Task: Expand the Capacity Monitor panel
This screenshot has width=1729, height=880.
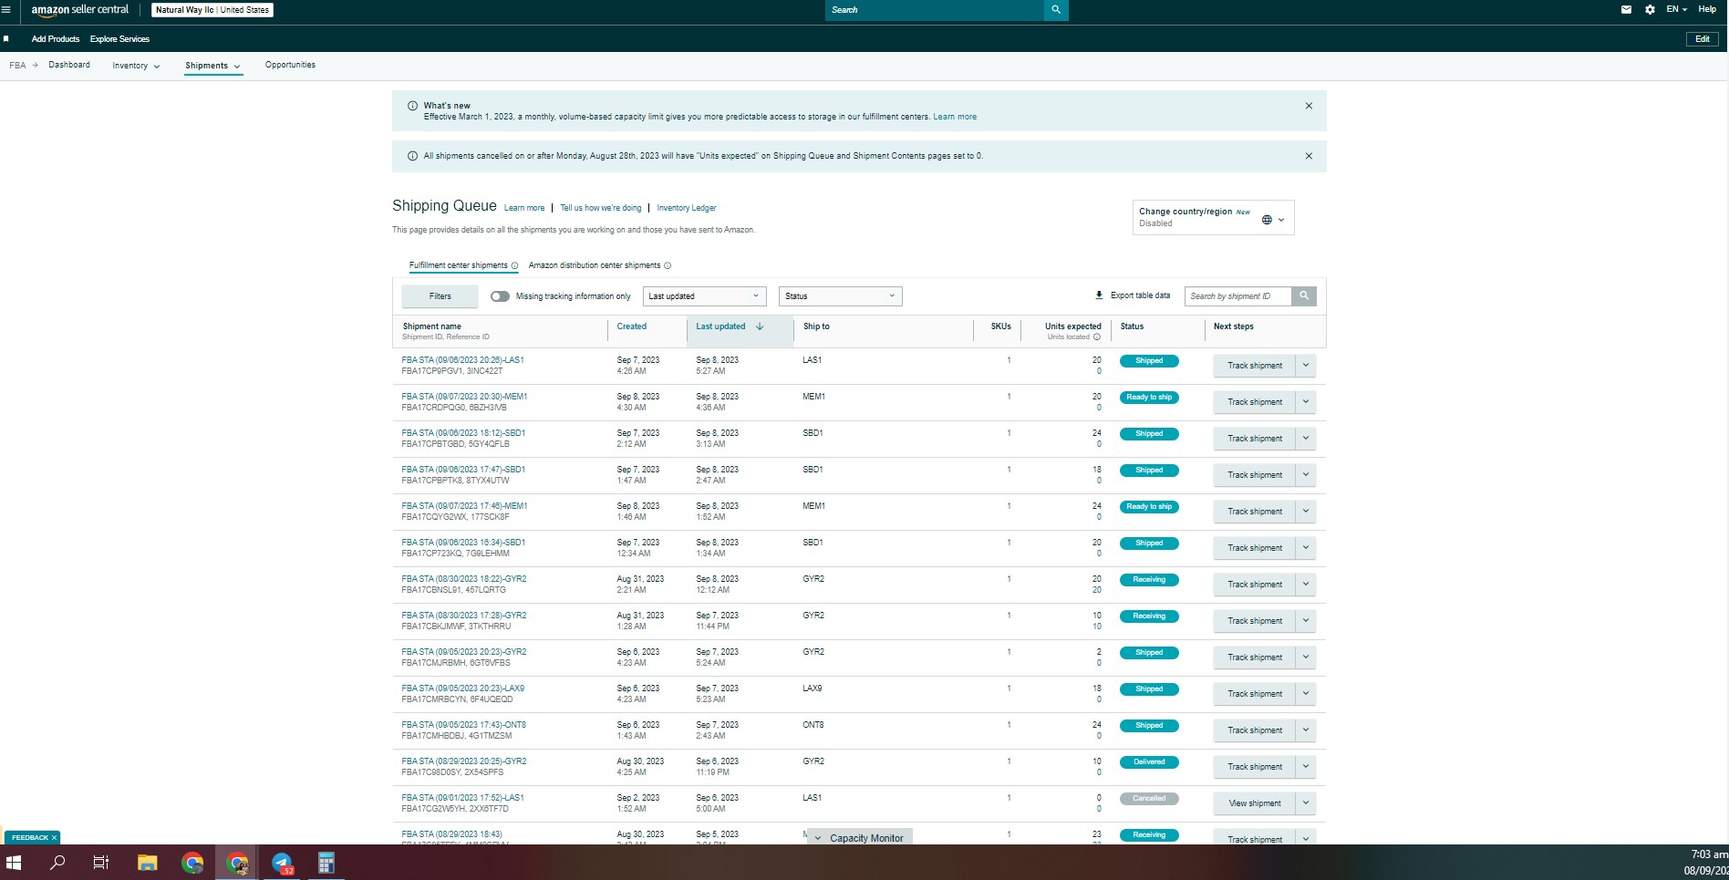Action: pyautogui.click(x=860, y=838)
